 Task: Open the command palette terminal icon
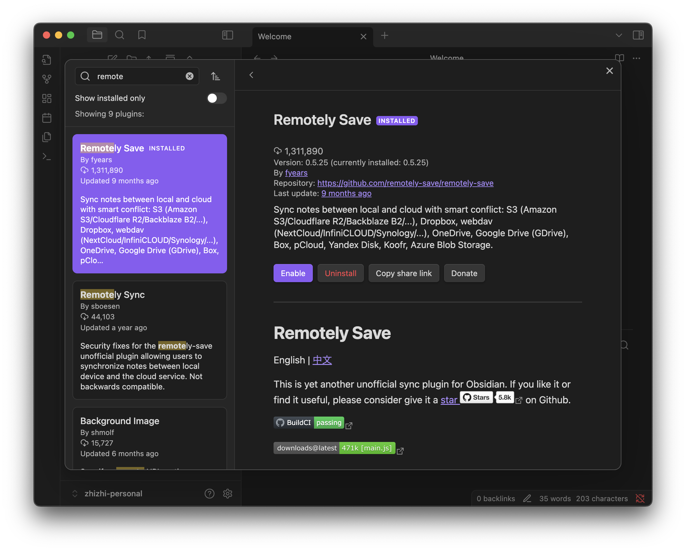point(47,156)
